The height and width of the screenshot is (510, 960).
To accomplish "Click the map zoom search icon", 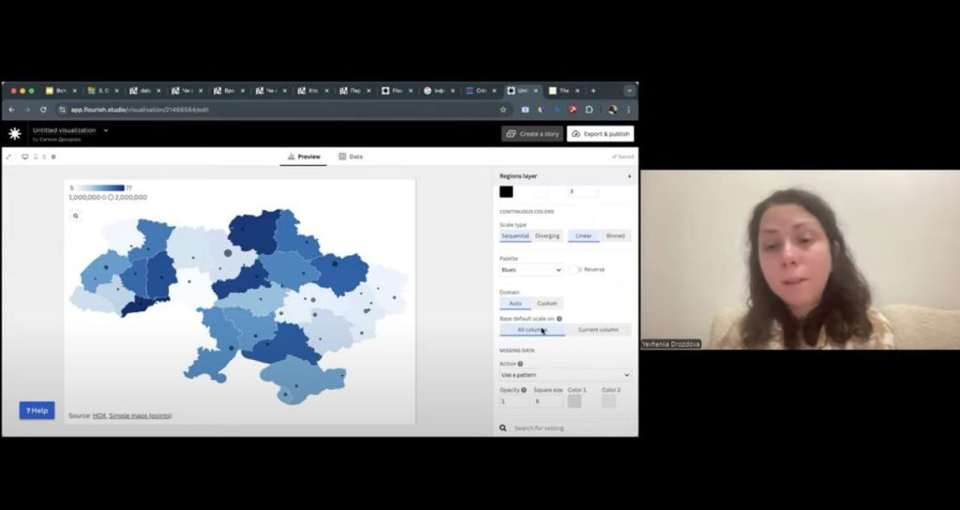I will tap(76, 216).
